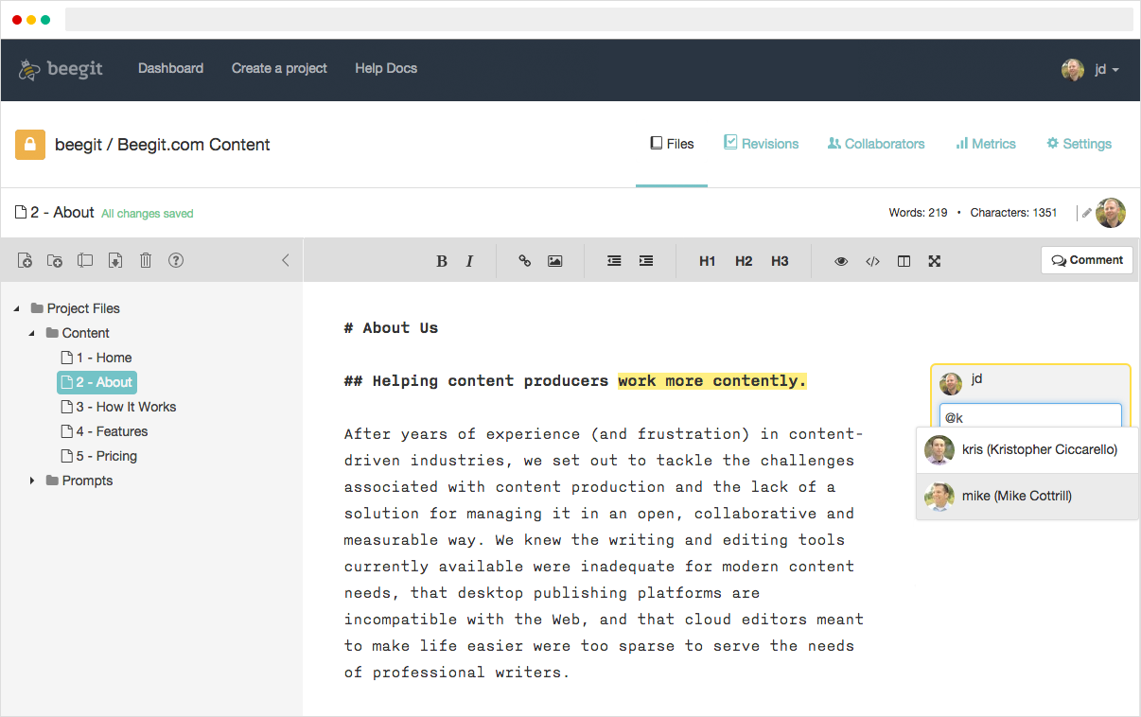Switch to the Revisions tab

(761, 144)
